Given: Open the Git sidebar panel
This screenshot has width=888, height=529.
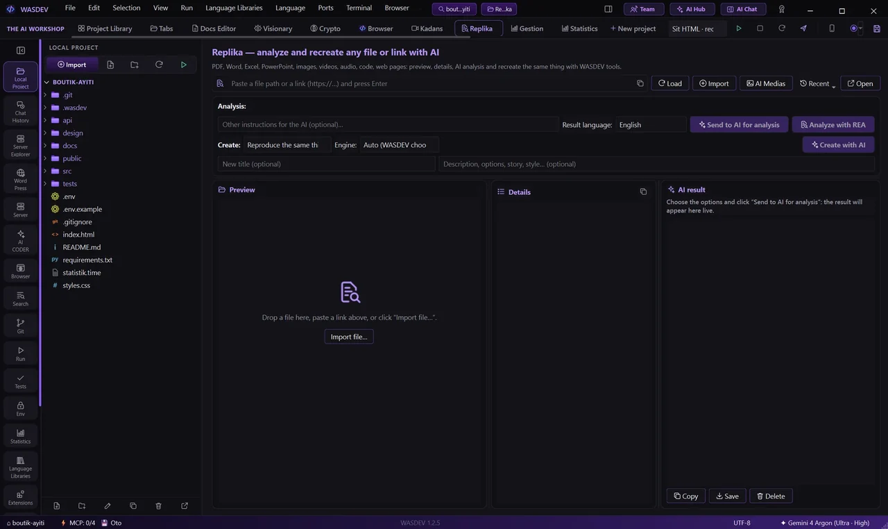Looking at the screenshot, I should [x=21, y=326].
